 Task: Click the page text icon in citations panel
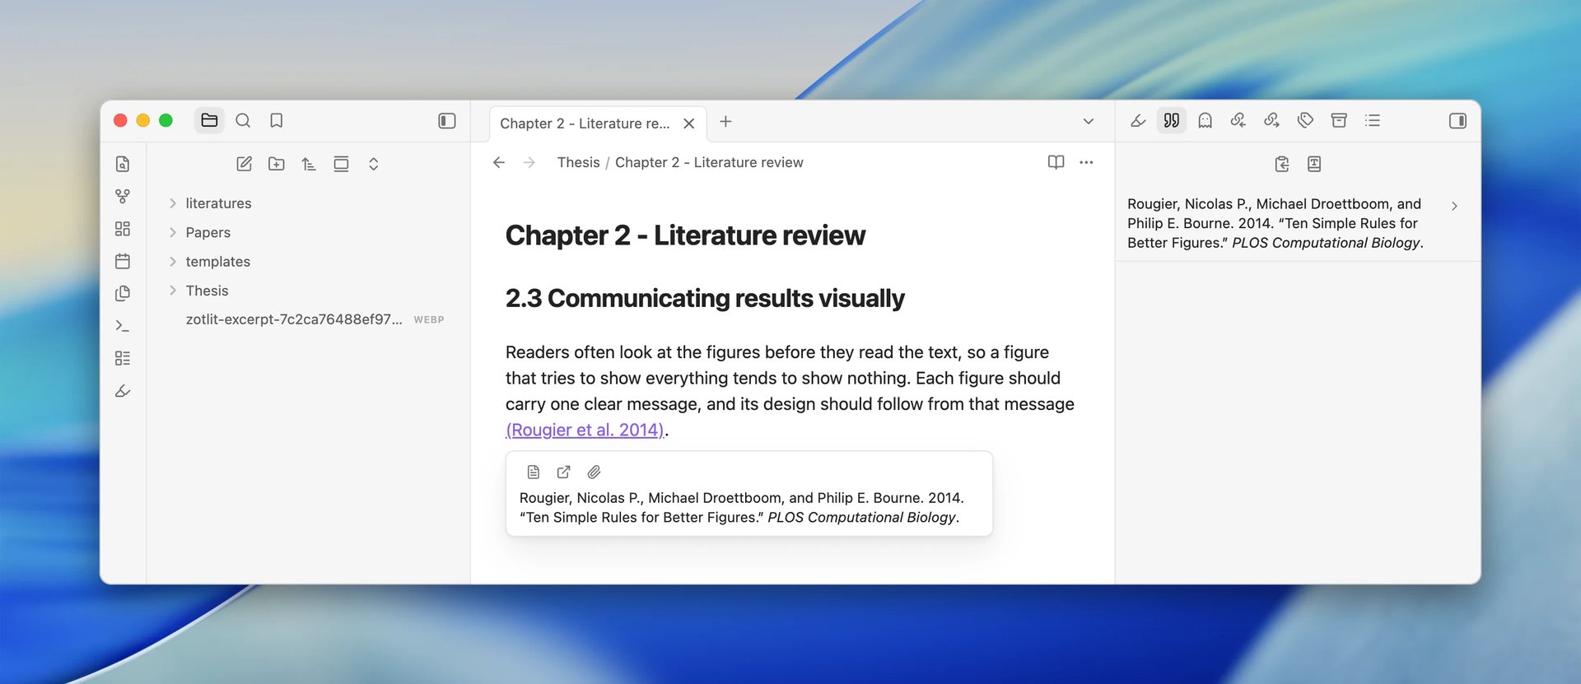(1314, 164)
